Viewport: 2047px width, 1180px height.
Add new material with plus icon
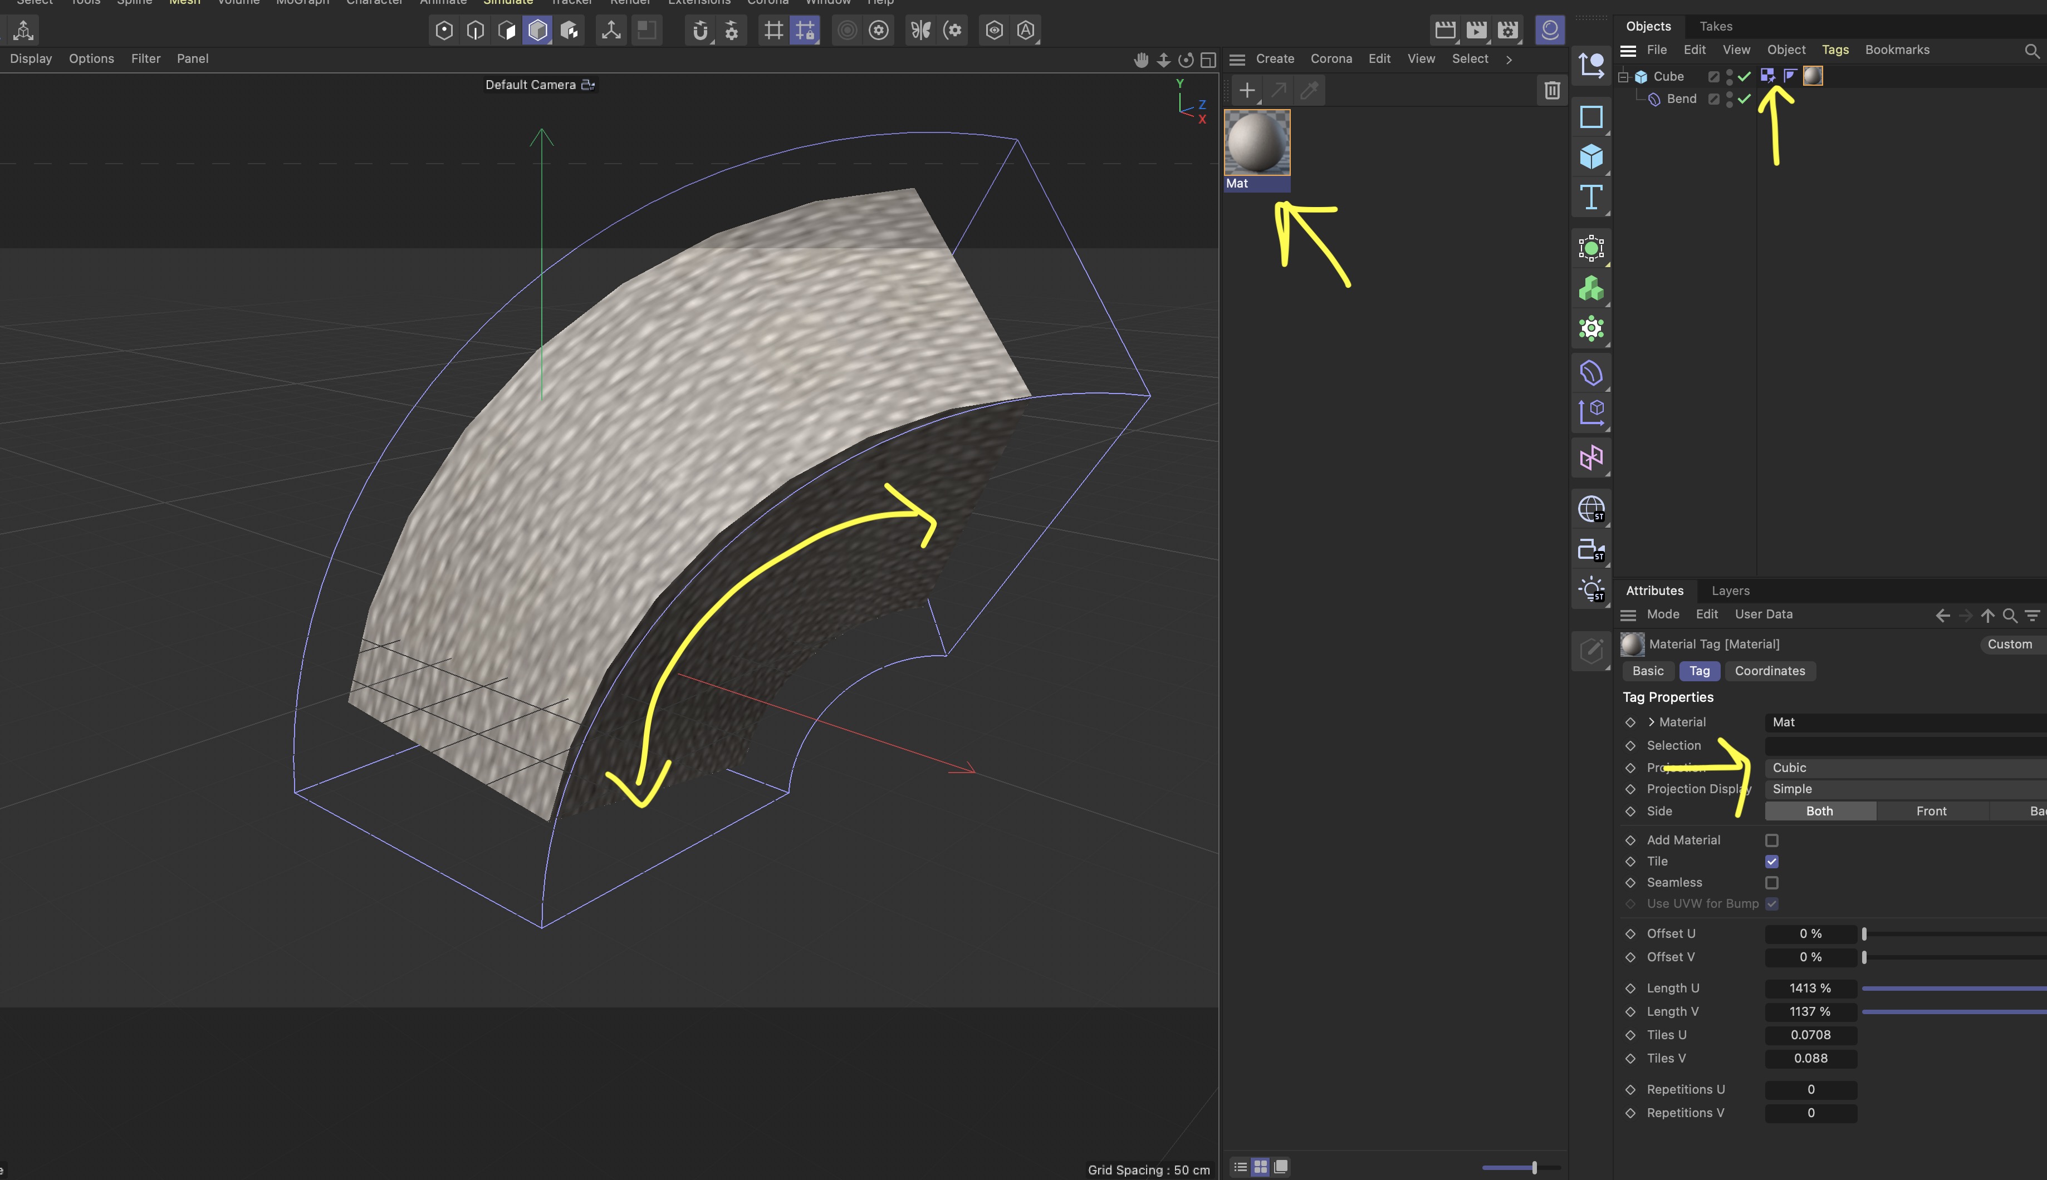(x=1247, y=90)
